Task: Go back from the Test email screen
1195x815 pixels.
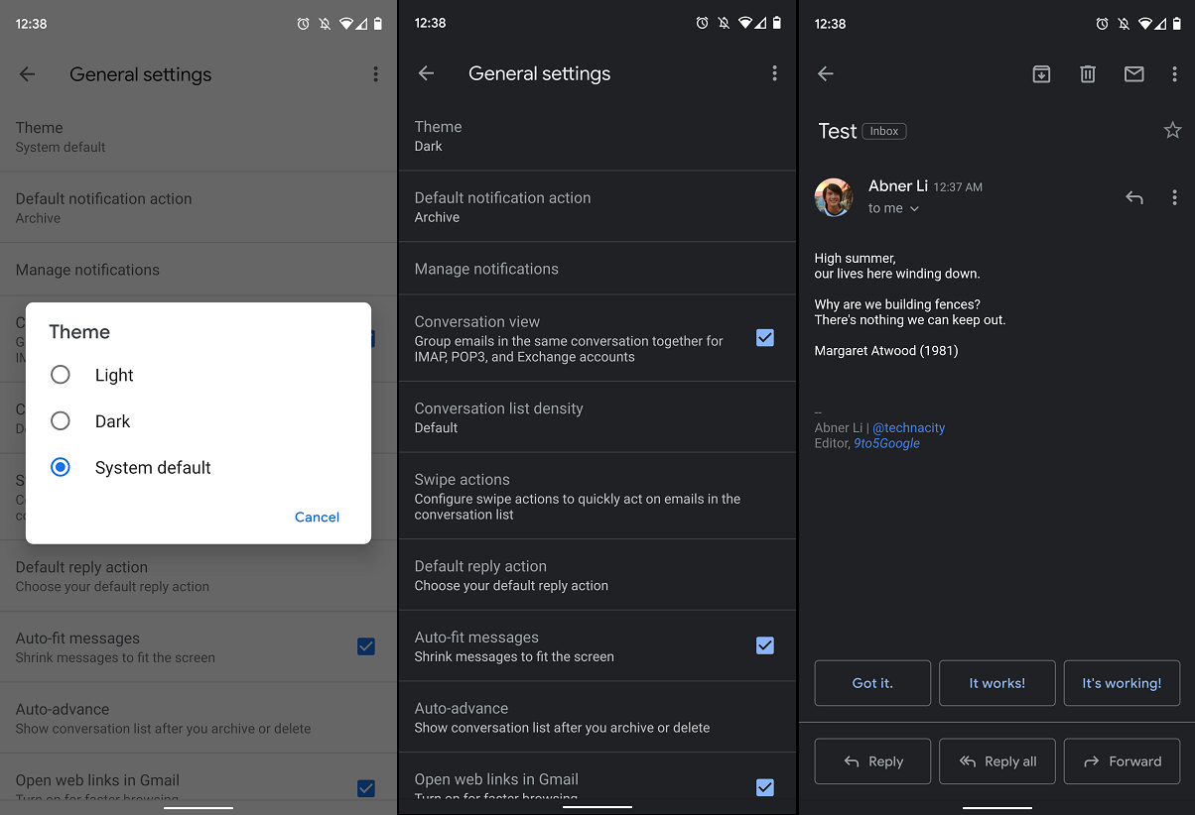Action: click(x=825, y=73)
